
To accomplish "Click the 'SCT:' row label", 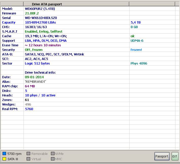I will tap(6, 59).
